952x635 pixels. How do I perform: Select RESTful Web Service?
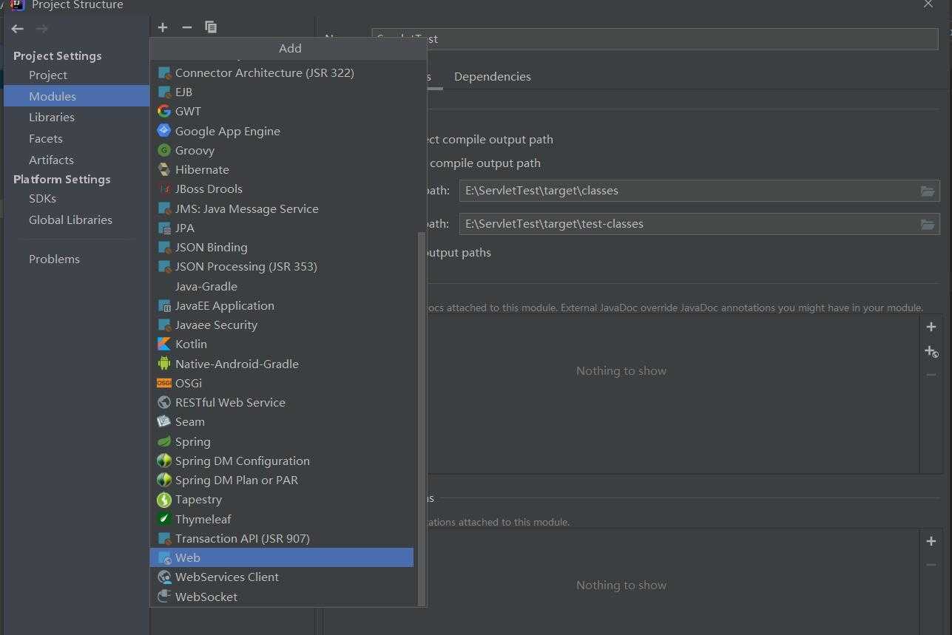point(282,402)
